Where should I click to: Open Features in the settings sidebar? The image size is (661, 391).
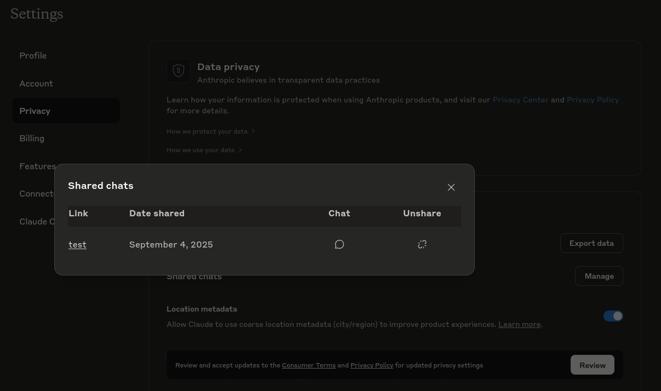tap(37, 166)
